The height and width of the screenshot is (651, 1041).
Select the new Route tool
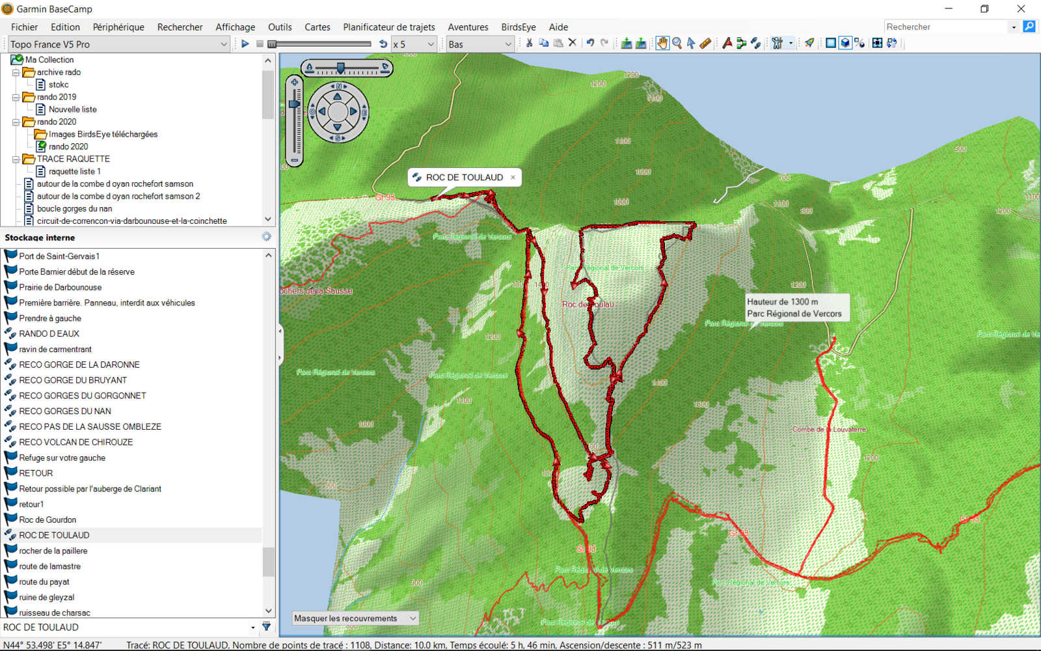pos(742,44)
